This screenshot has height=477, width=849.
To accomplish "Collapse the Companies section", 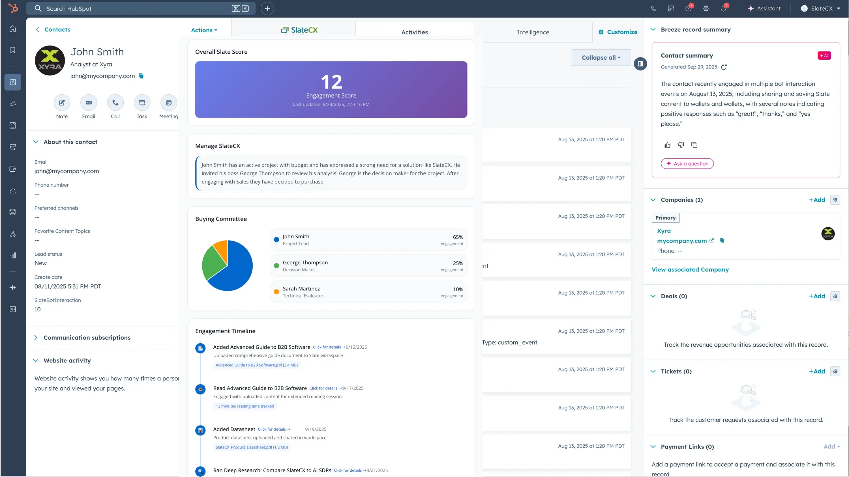I will click(x=653, y=200).
